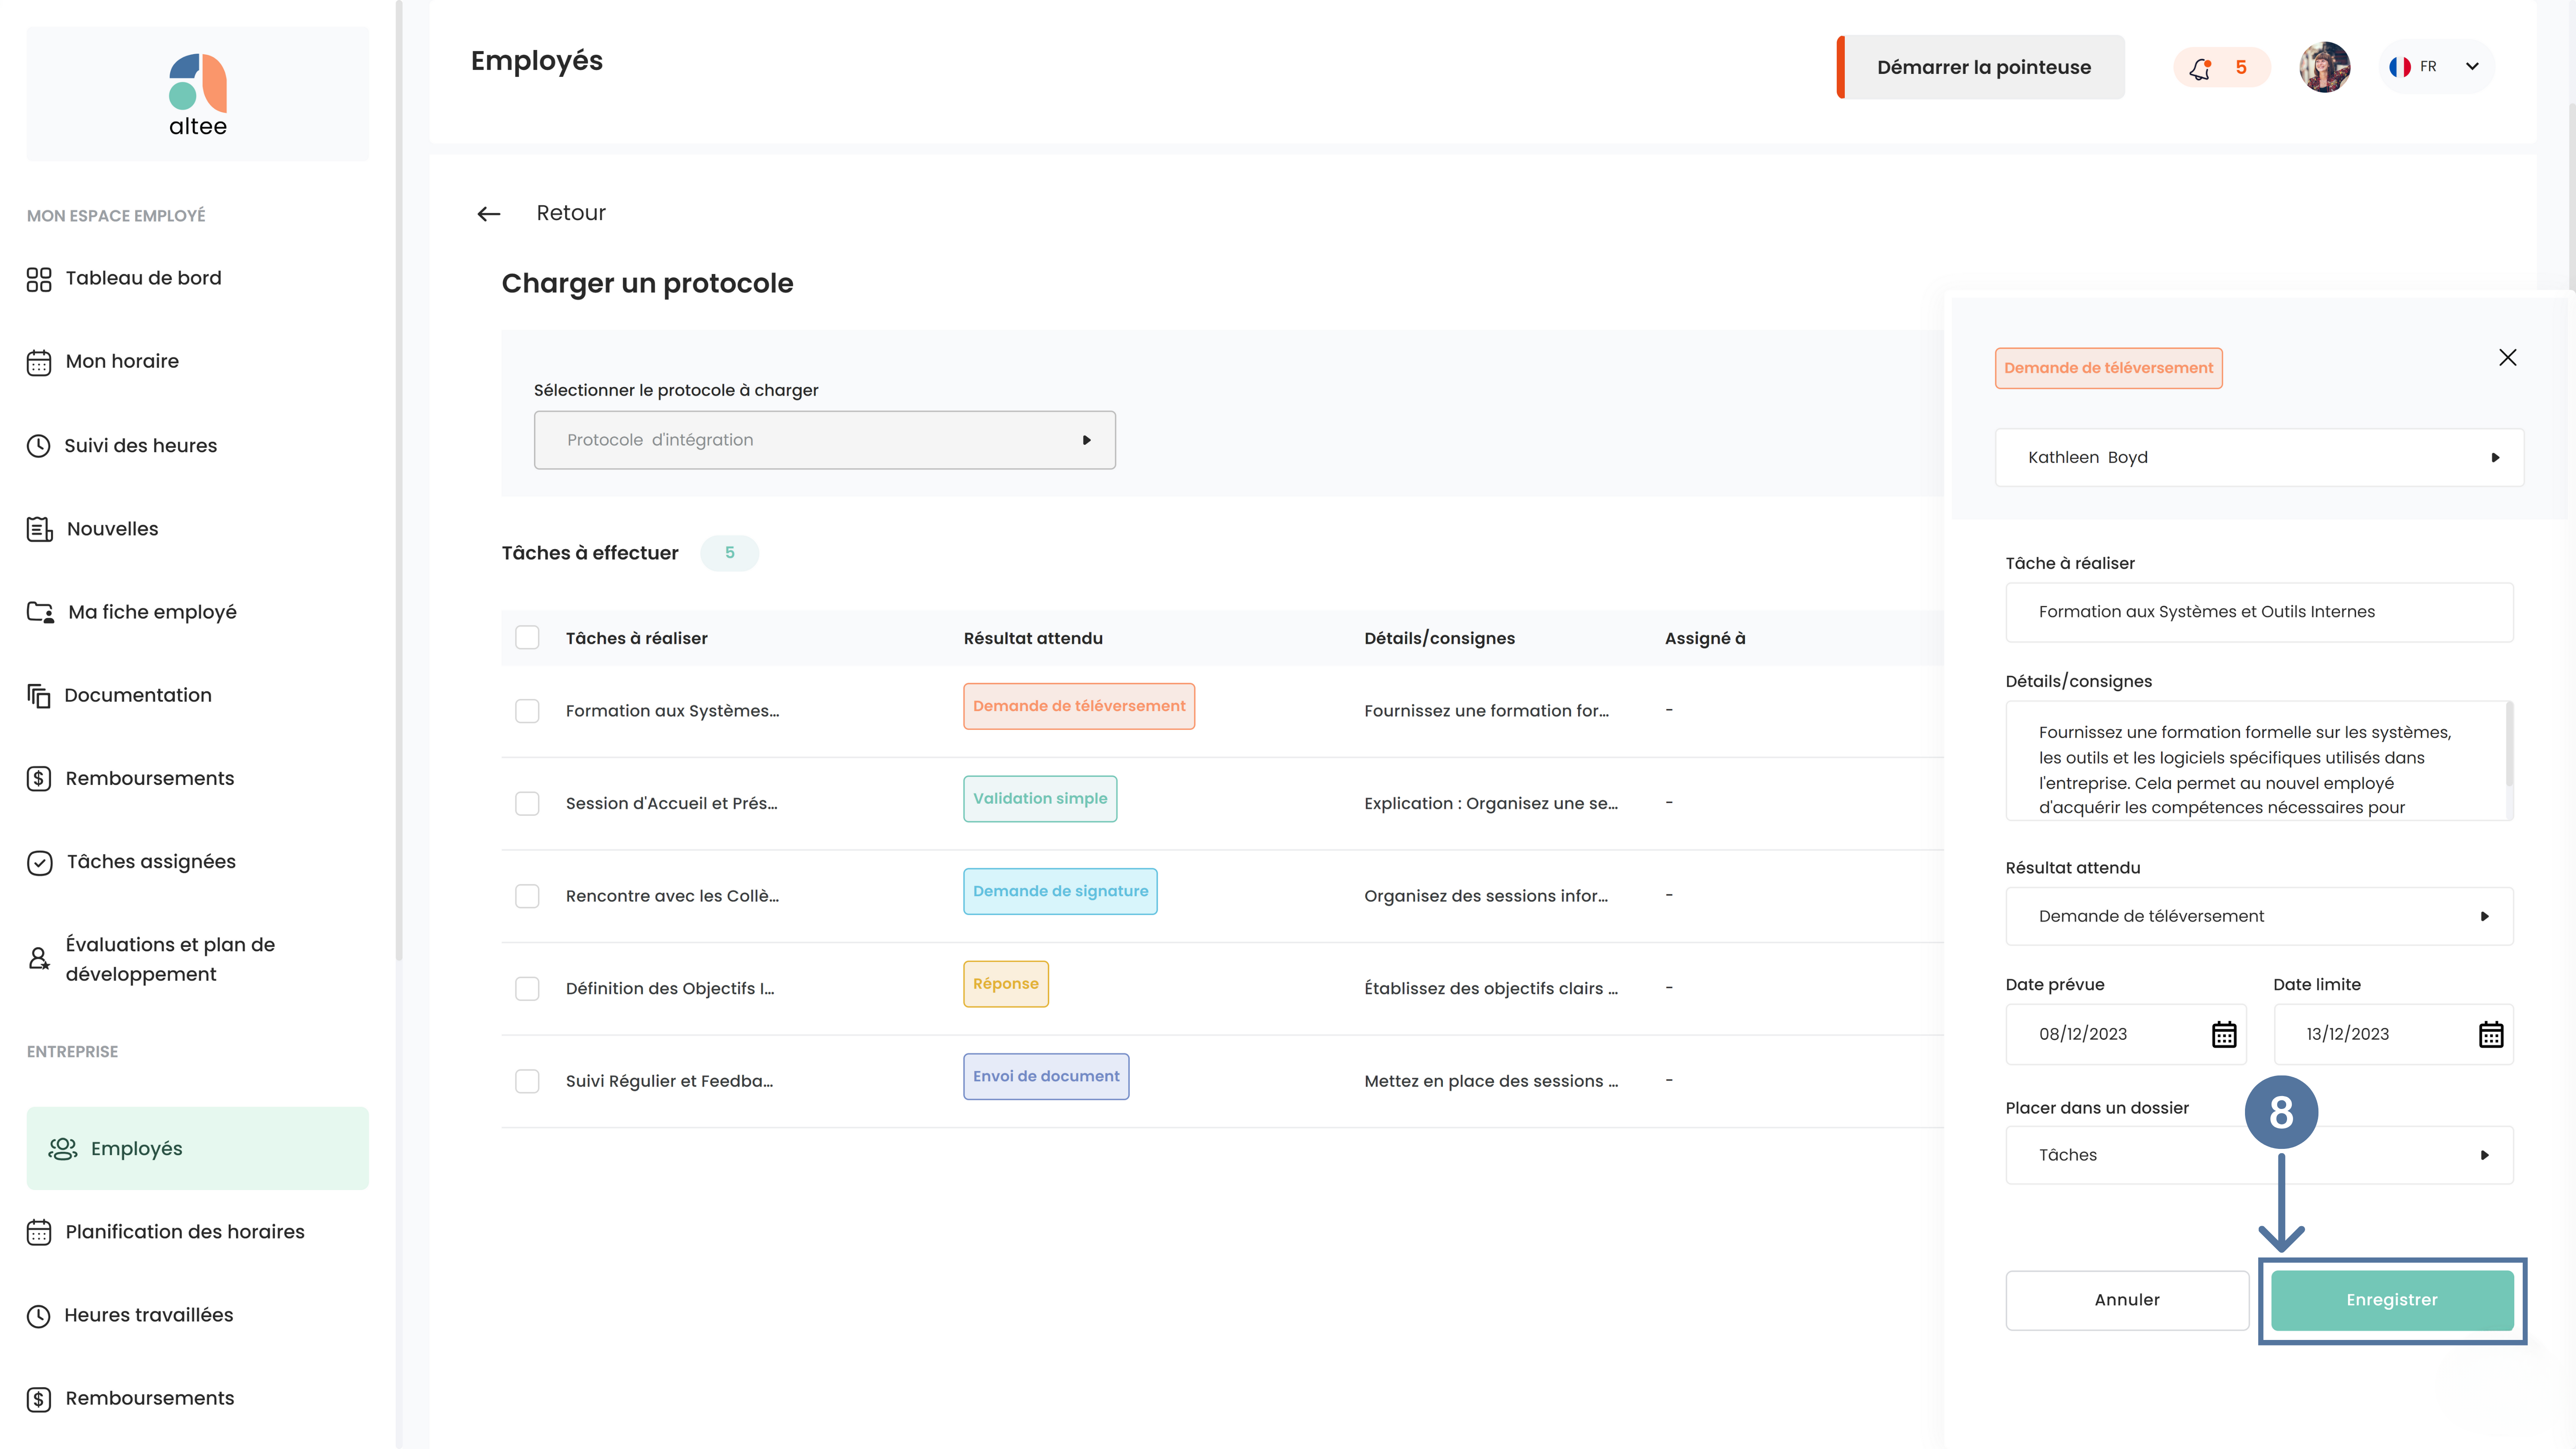Image resolution: width=2576 pixels, height=1449 pixels.
Task: Toggle the select-all checkbox in table header
Action: 527,638
